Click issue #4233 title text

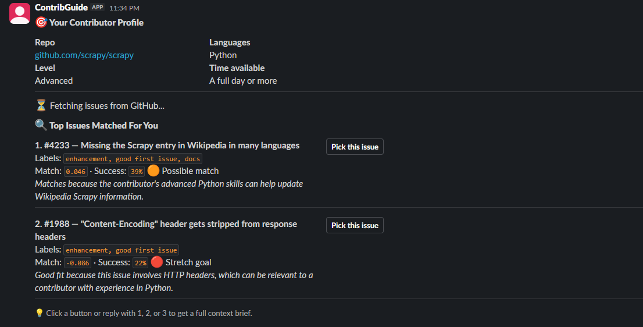pos(167,145)
